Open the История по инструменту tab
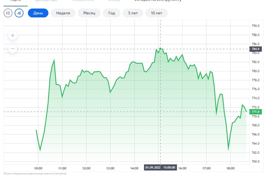This screenshot has width=269, height=176. coord(155,1)
